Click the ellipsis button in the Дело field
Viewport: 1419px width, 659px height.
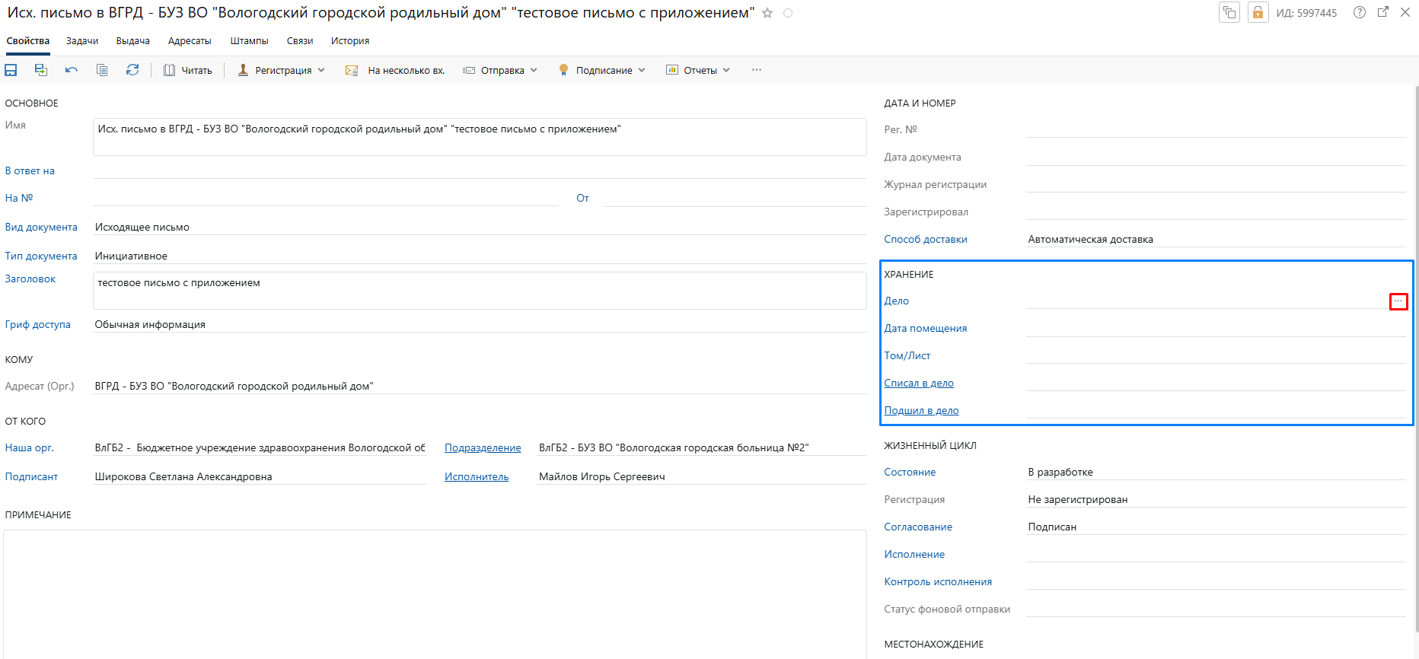pyautogui.click(x=1398, y=301)
